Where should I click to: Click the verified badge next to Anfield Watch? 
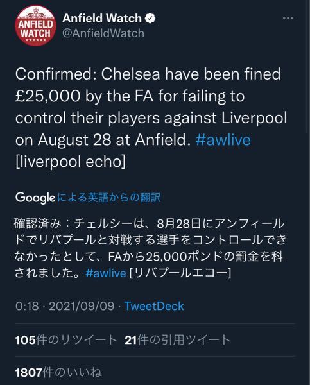point(150,19)
